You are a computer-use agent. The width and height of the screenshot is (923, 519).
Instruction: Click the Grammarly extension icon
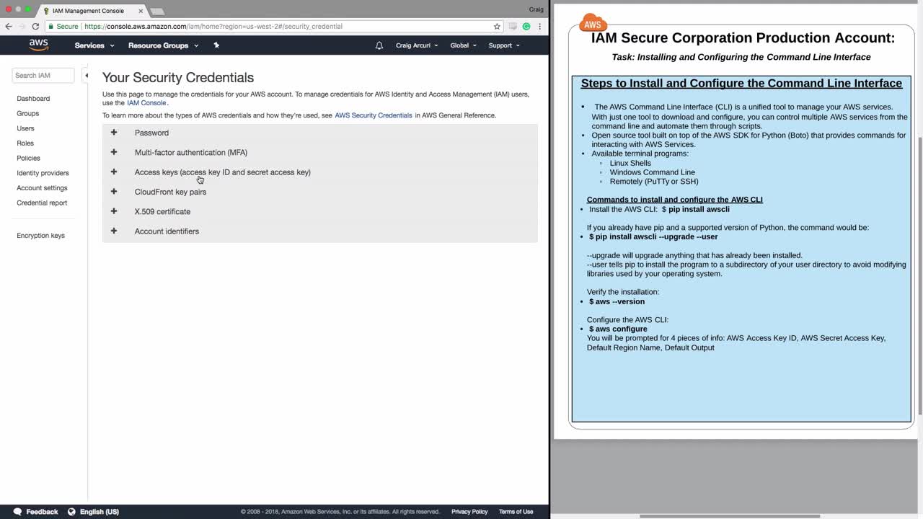[526, 26]
